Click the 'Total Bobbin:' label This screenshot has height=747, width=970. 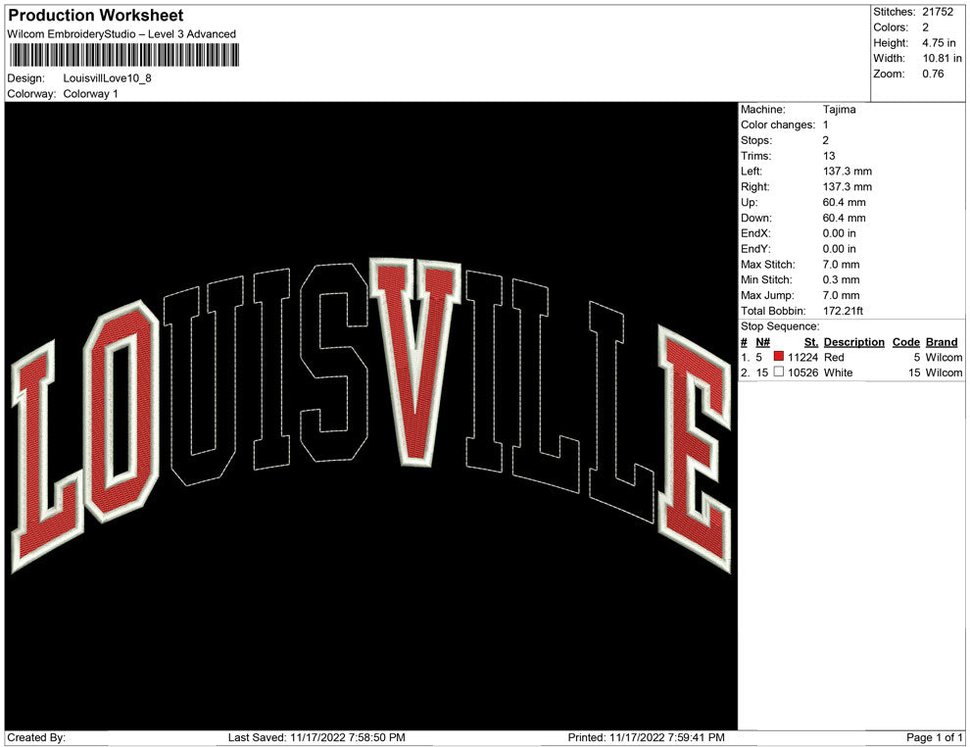[x=773, y=311]
